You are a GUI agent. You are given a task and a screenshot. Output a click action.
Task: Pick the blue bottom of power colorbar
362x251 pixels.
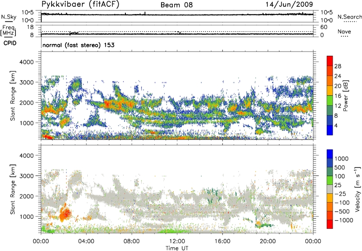[x=330, y=130]
